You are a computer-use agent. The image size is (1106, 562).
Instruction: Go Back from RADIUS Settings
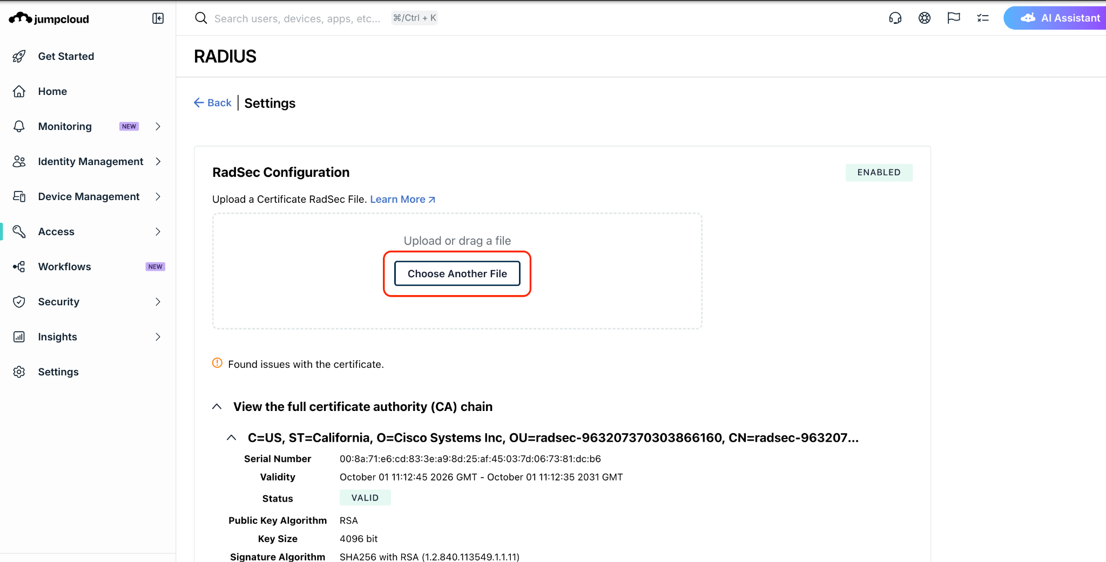click(x=213, y=102)
